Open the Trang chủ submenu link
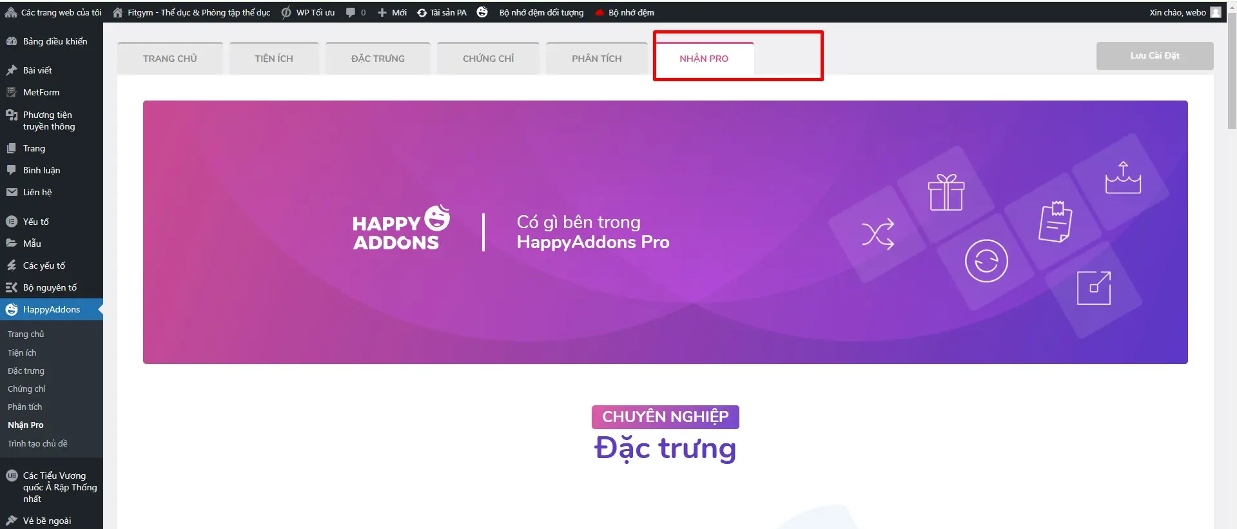 26,334
